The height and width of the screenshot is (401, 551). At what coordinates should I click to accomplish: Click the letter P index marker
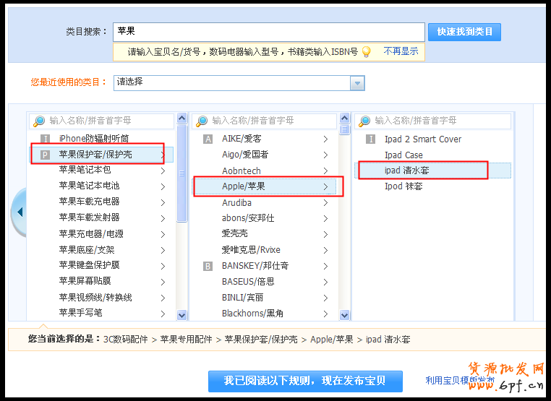pyautogui.click(x=45, y=154)
